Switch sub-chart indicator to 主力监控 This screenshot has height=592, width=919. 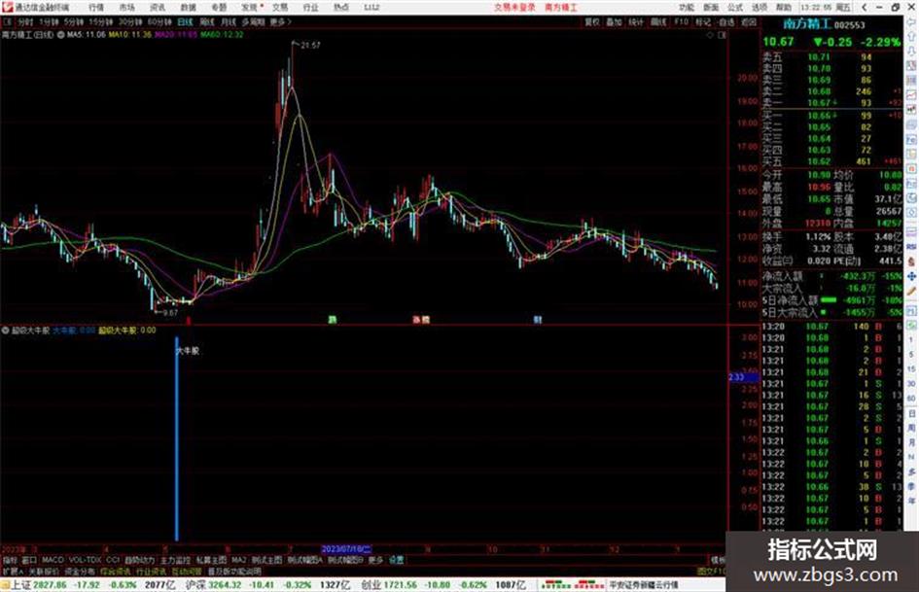(x=175, y=560)
